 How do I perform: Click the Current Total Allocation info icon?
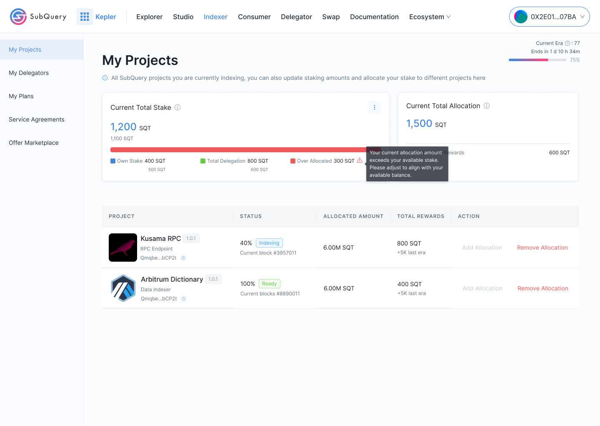tap(487, 106)
